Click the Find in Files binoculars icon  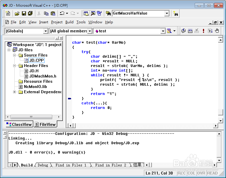click(x=108, y=13)
